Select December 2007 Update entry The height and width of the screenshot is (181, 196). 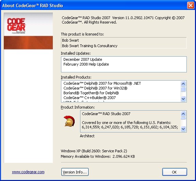[82, 59]
